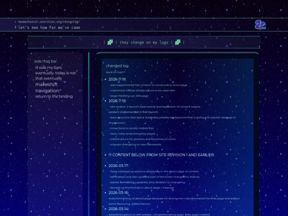Screen dimensions: 288x216
Task: Click 'added formatting capability' entry
Action: click(147, 182)
